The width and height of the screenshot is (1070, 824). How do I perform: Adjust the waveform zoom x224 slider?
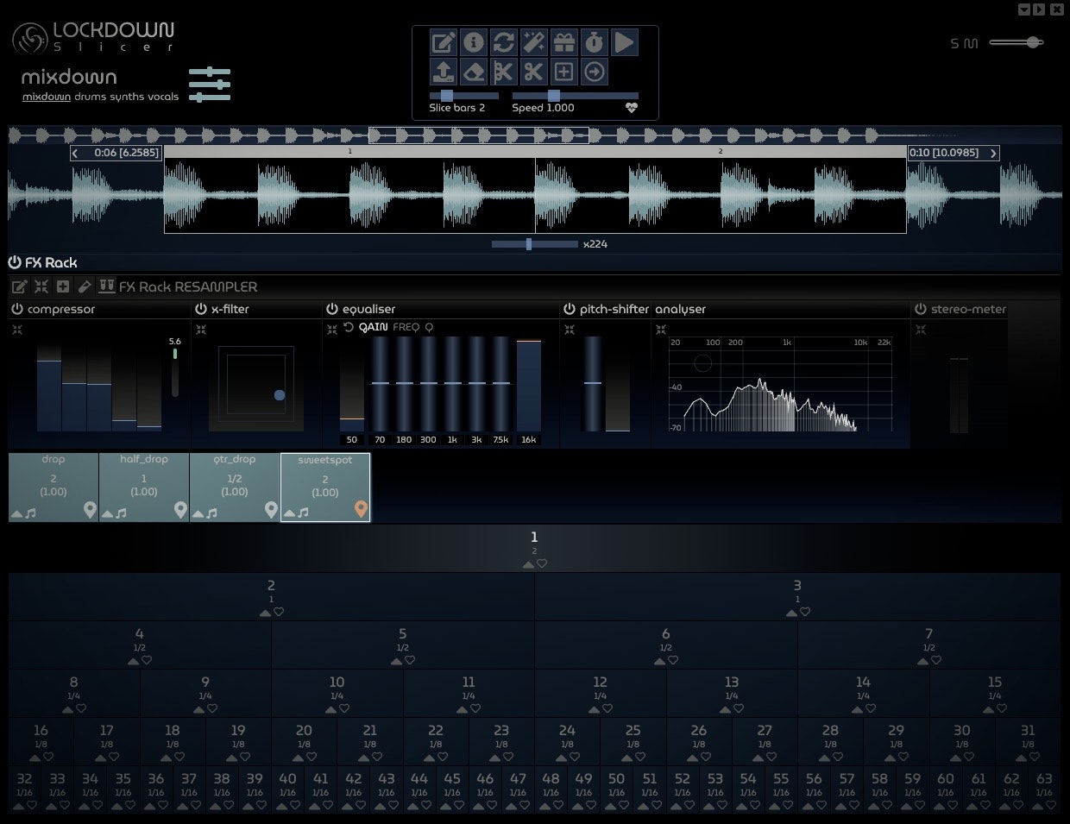pyautogui.click(x=535, y=244)
